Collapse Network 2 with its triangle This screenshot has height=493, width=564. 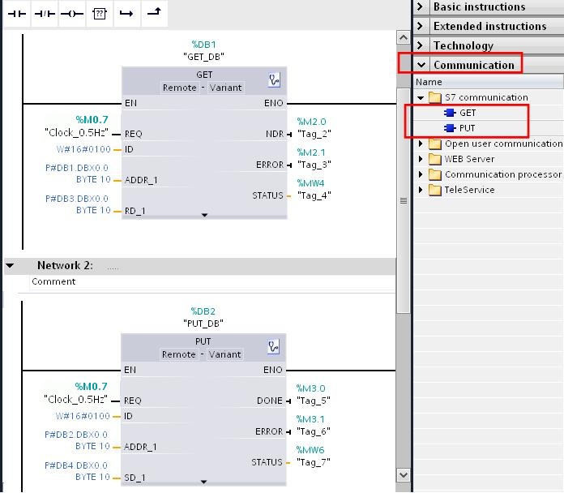pyautogui.click(x=10, y=266)
